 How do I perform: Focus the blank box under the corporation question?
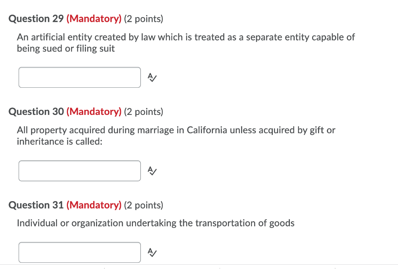[x=79, y=77]
